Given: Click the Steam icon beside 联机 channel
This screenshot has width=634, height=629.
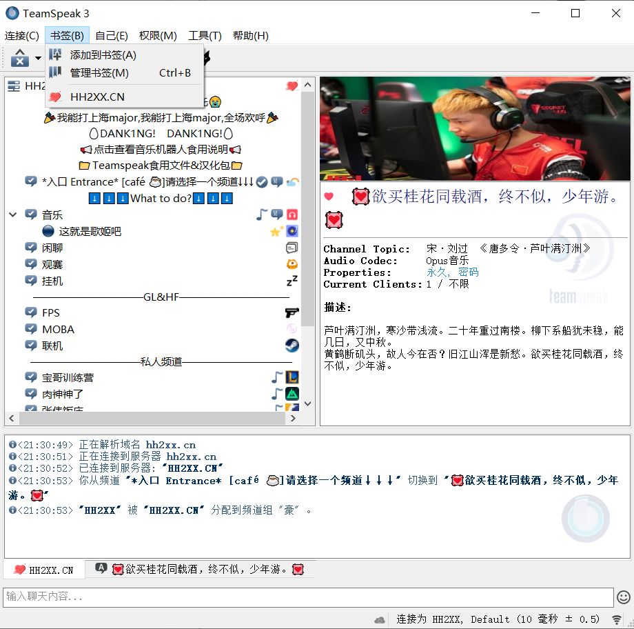Looking at the screenshot, I should pyautogui.click(x=292, y=346).
